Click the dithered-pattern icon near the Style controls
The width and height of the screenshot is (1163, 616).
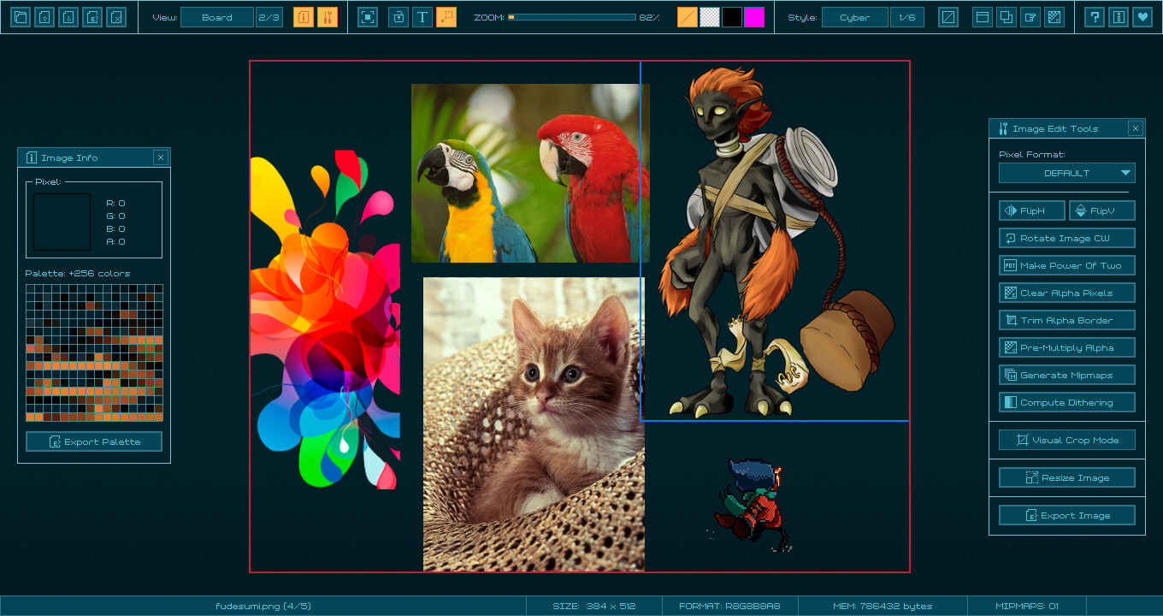pyautogui.click(x=1054, y=16)
